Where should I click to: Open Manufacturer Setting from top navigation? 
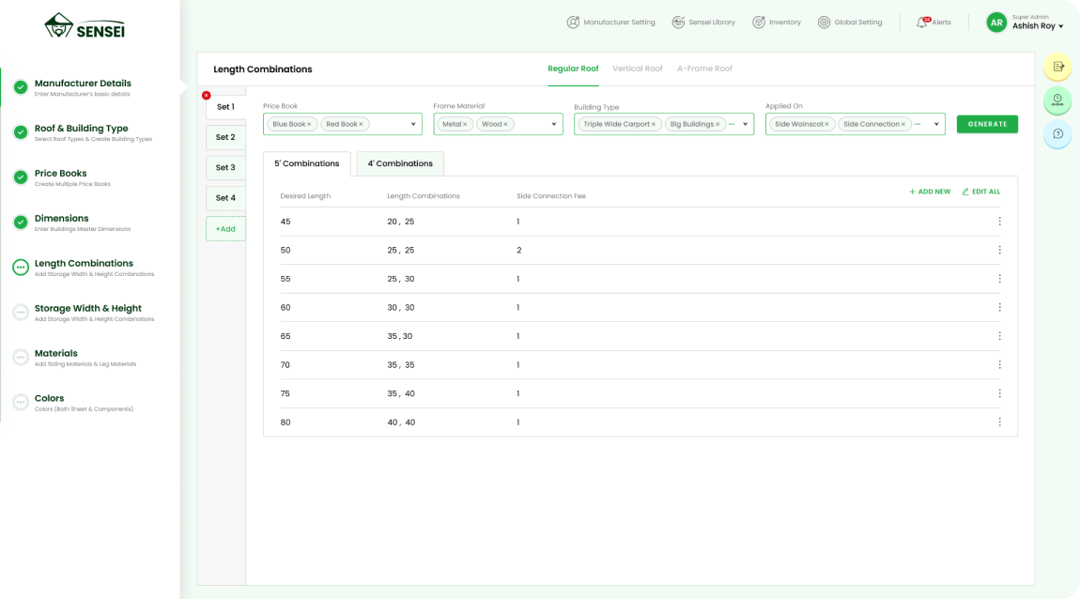click(610, 23)
